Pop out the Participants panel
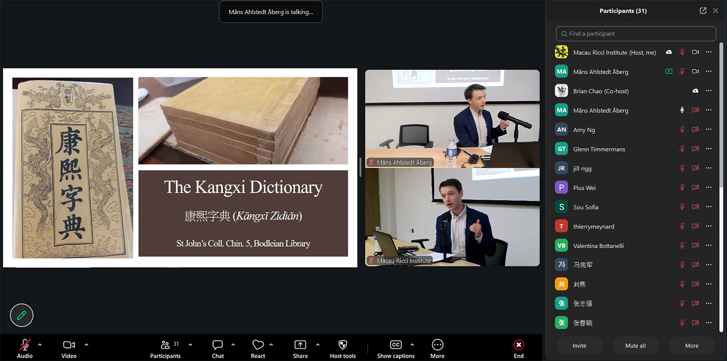This screenshot has width=727, height=361. point(703,10)
